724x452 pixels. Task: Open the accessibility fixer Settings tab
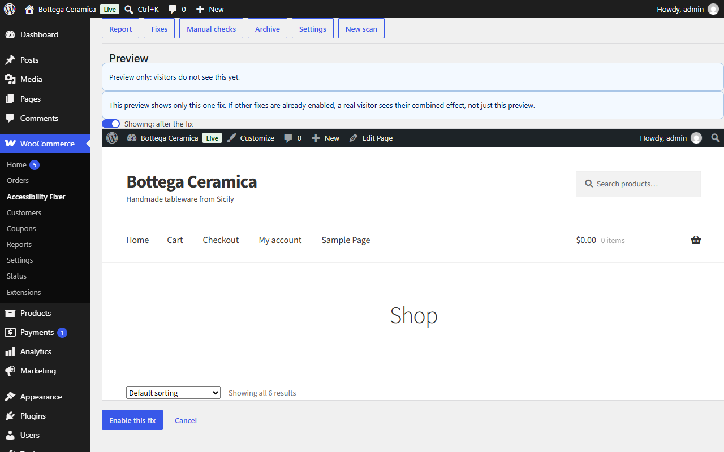tap(313, 29)
